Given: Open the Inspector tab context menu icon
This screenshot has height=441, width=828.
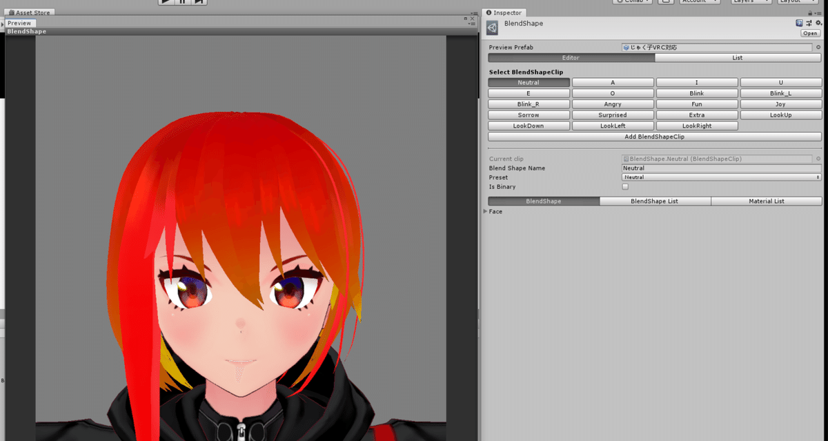Looking at the screenshot, I should pos(818,13).
